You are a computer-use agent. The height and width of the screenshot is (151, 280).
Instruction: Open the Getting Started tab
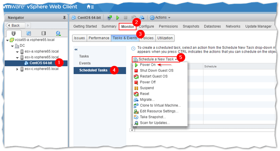coord(85,26)
